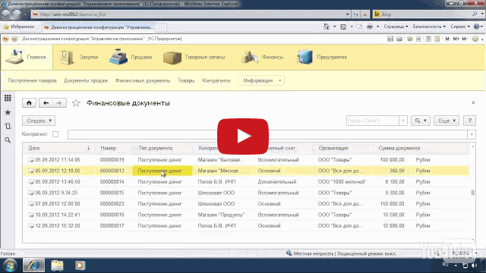486x273 pixels.
Task: Open the media player taskbar icon
Action: coord(80,265)
